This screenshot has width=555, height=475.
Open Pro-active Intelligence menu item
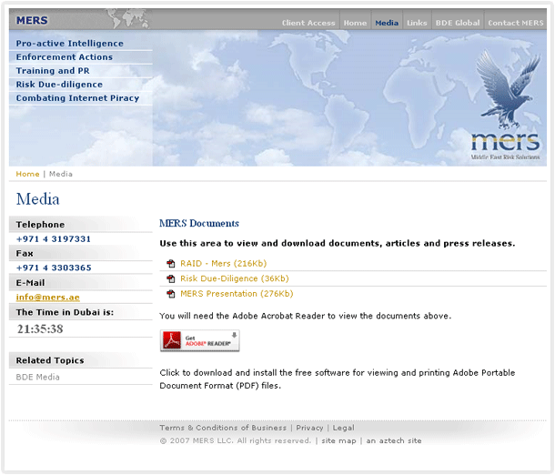70,44
